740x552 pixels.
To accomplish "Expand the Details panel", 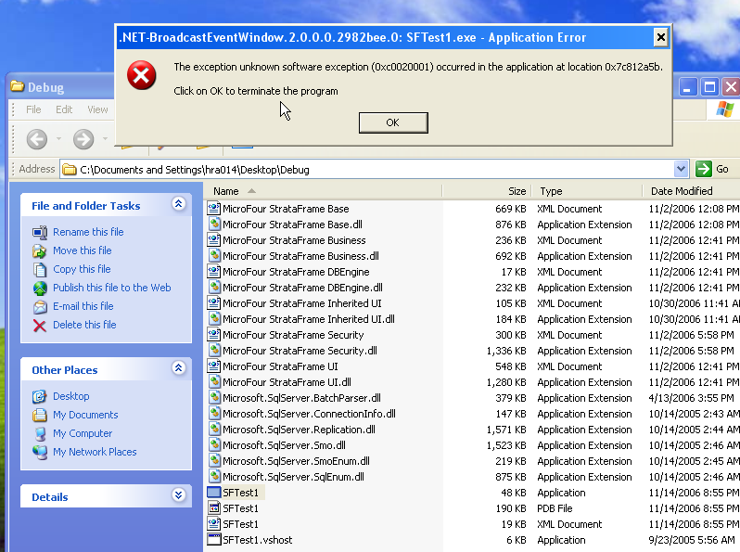I will pyautogui.click(x=178, y=496).
